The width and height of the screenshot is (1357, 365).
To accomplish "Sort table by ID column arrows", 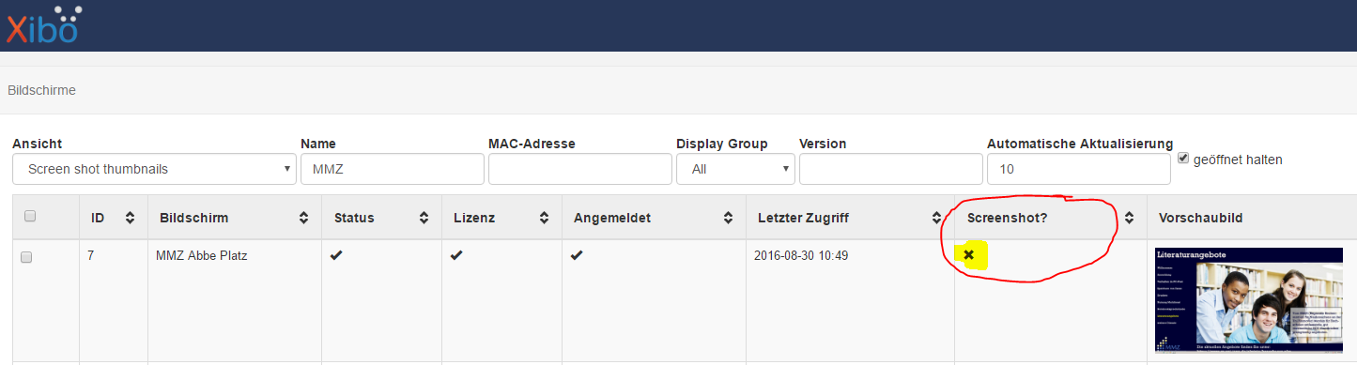I will (x=130, y=218).
